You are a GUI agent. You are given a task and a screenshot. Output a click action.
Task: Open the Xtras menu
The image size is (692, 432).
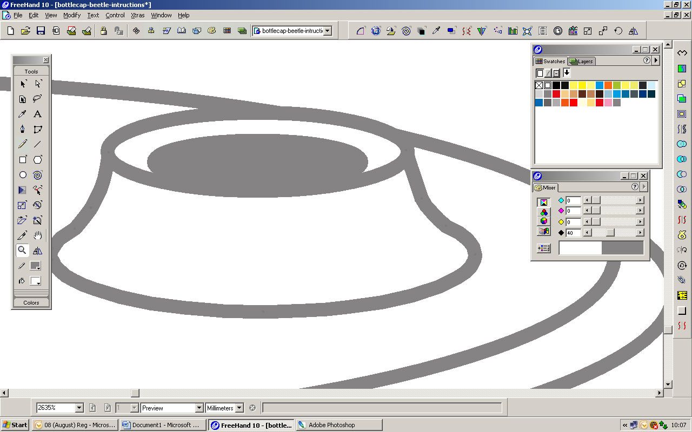(137, 15)
